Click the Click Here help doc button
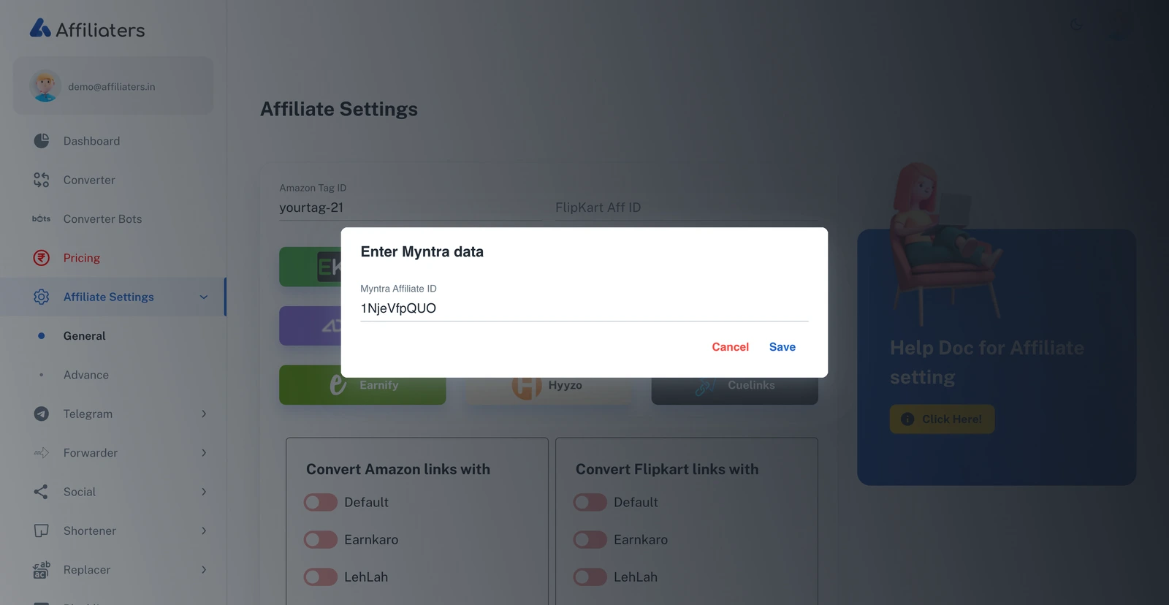Image resolution: width=1169 pixels, height=605 pixels. click(x=942, y=419)
